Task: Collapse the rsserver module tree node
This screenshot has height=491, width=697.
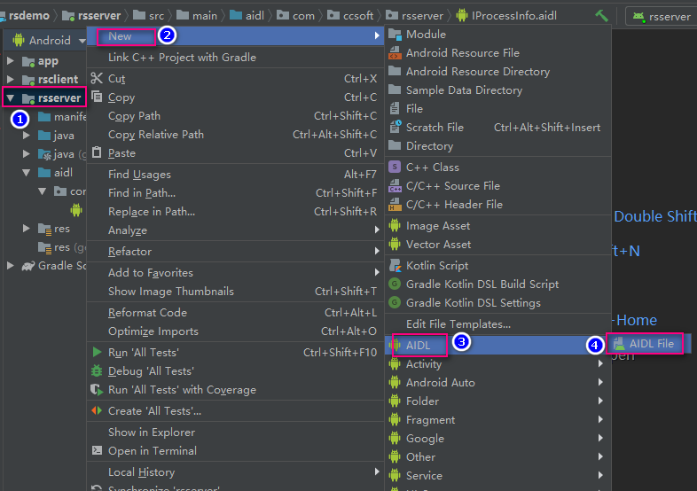Action: click(x=11, y=97)
